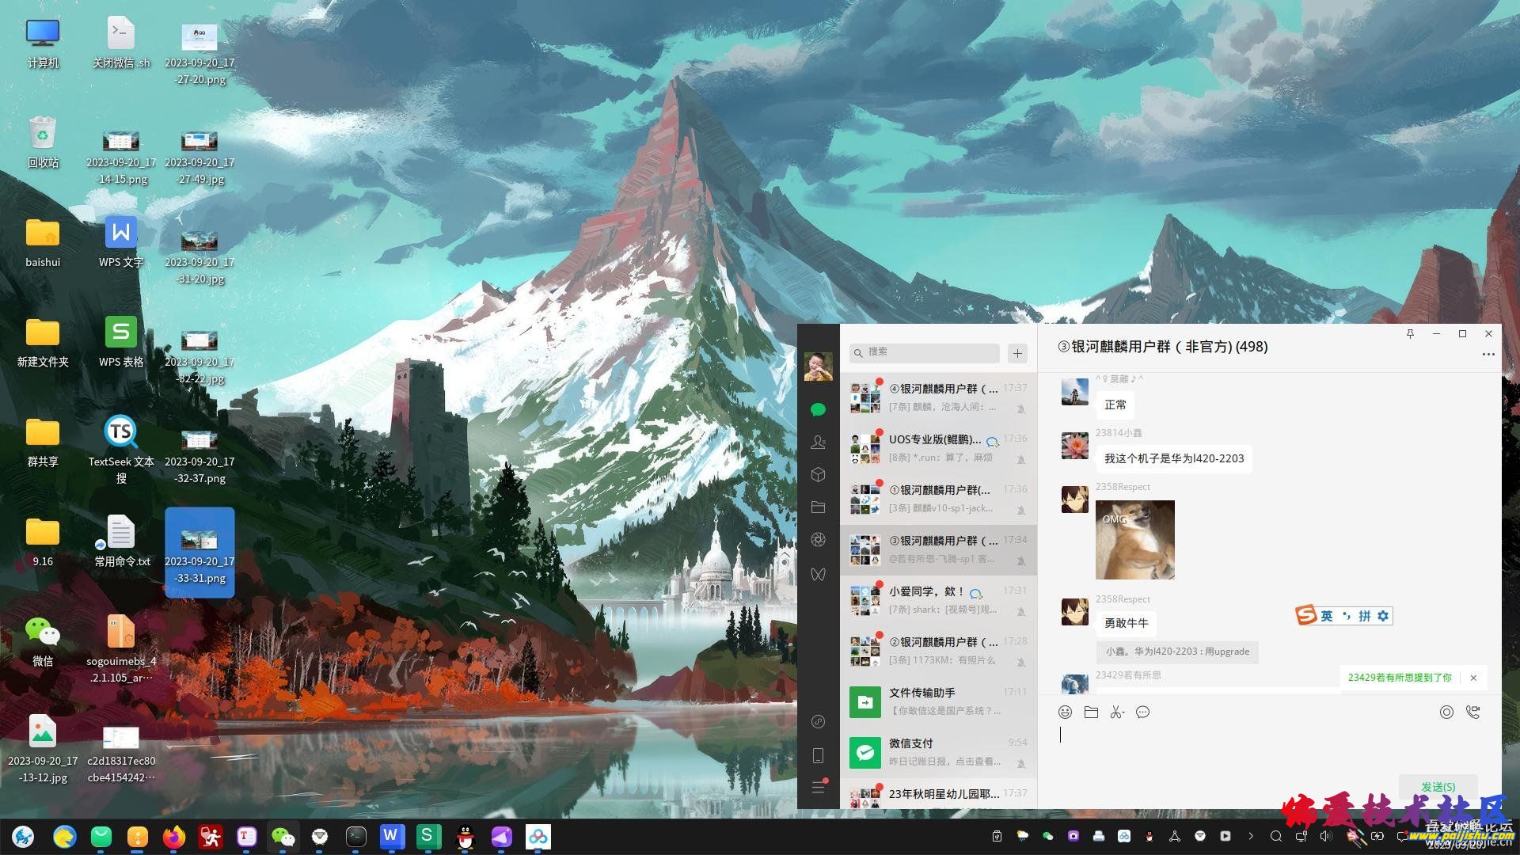Screen dimensions: 1520x855
Task: Click the screenshot scissors tool
Action: tap(1117, 712)
